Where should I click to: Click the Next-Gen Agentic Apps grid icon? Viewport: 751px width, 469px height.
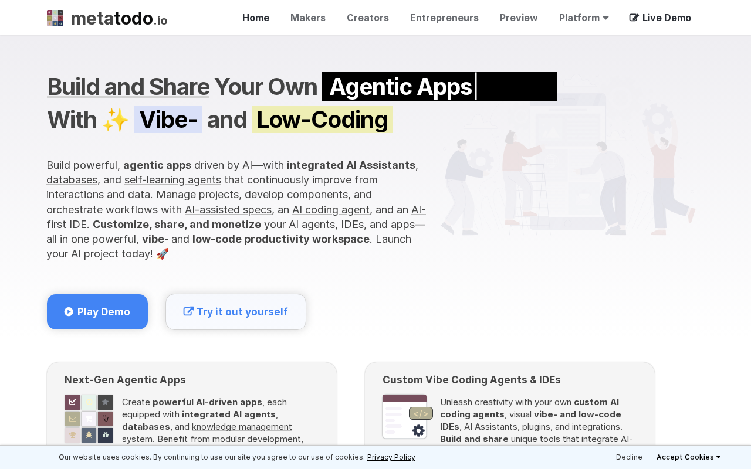[x=89, y=419]
